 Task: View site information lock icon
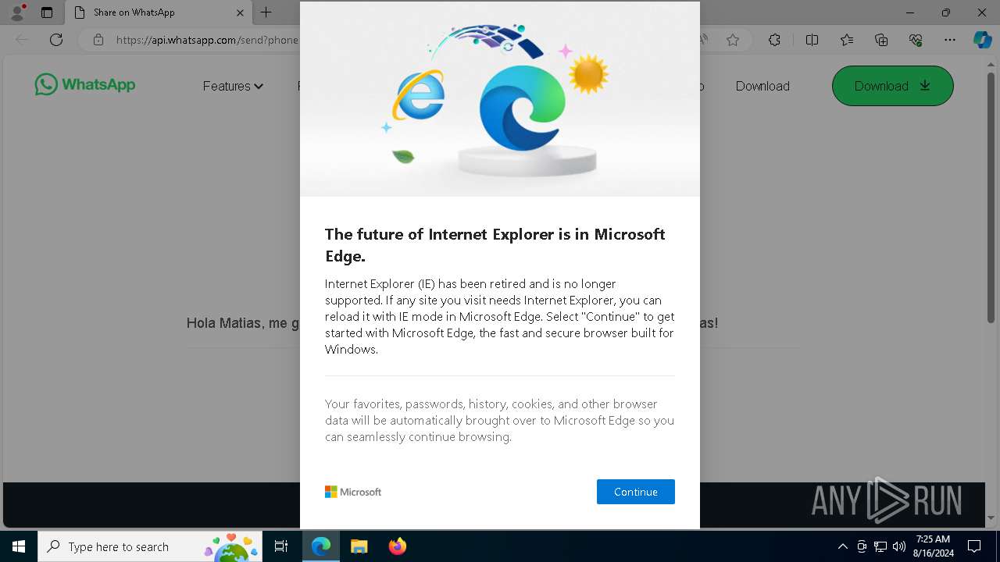click(98, 40)
